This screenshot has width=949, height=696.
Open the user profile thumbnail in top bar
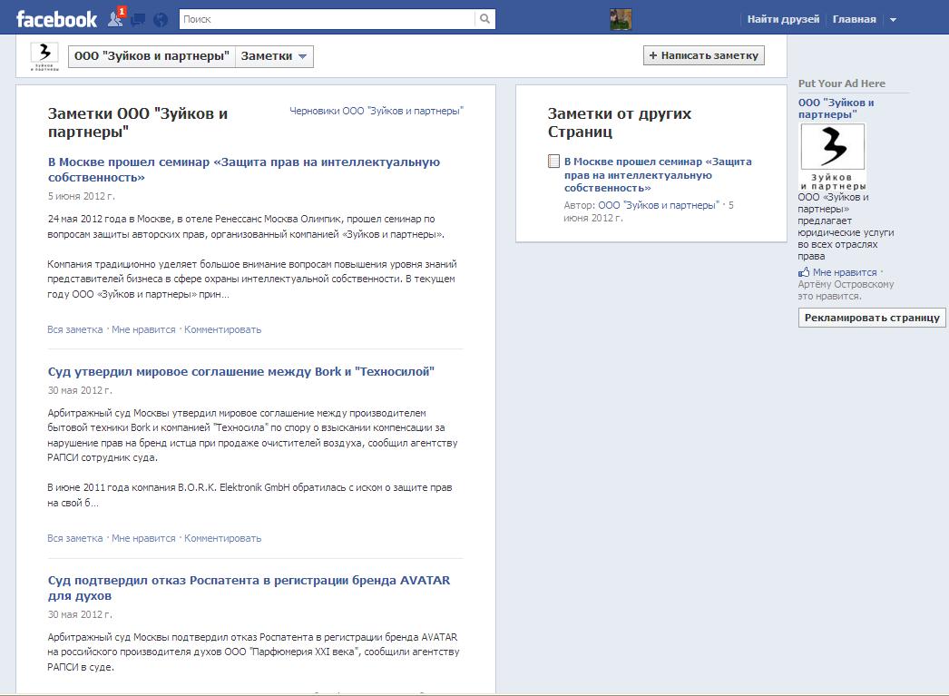coord(621,19)
